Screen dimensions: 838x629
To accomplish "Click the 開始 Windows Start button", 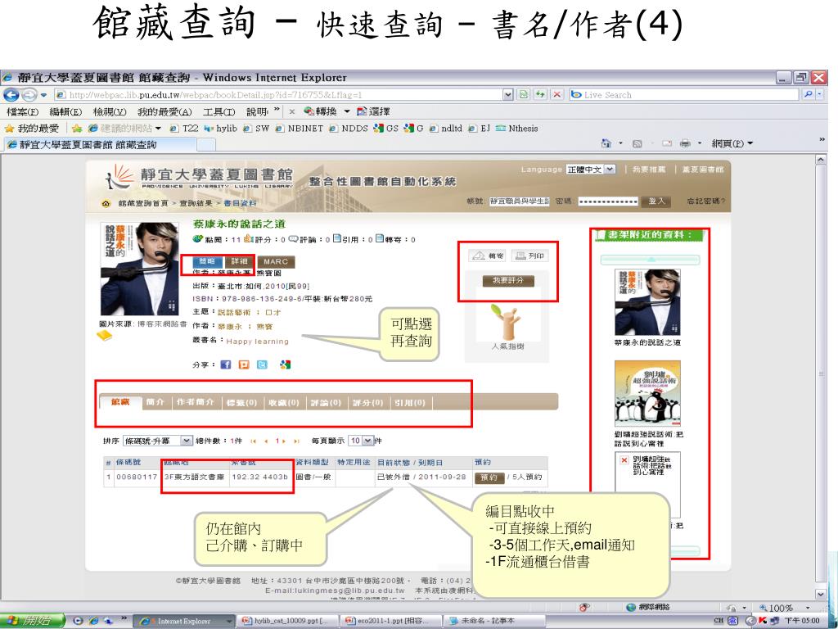I will 32,621.
